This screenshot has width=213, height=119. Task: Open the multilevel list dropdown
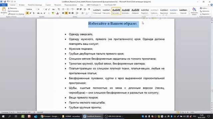(73, 9)
